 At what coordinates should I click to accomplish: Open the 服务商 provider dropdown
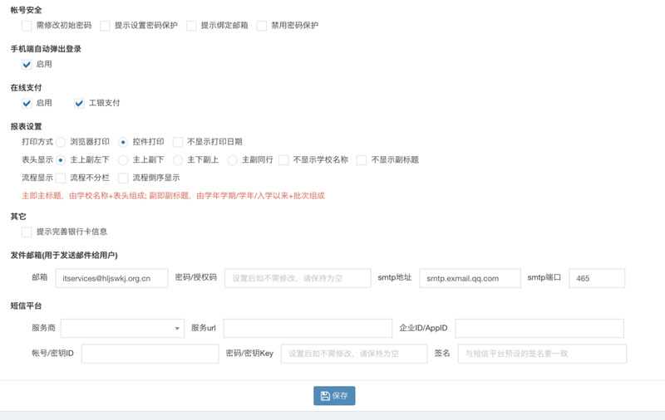click(x=122, y=329)
